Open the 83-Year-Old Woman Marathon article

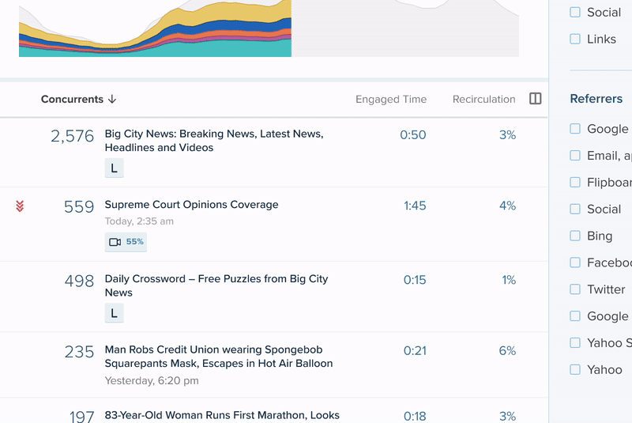point(222,415)
